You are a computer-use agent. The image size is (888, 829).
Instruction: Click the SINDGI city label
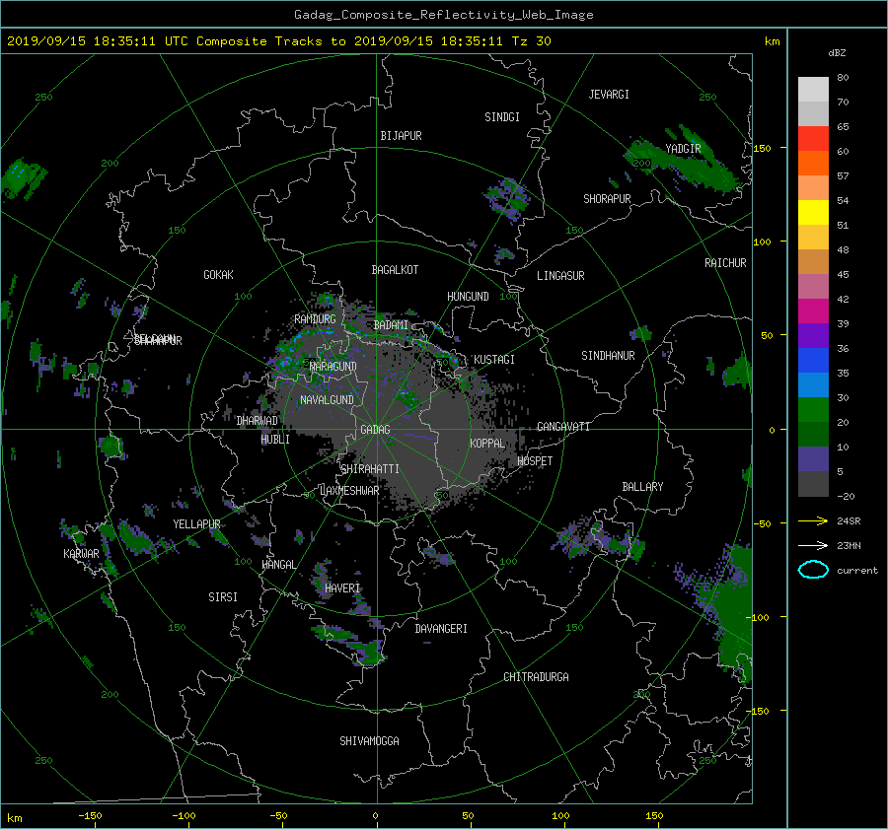[x=502, y=117]
